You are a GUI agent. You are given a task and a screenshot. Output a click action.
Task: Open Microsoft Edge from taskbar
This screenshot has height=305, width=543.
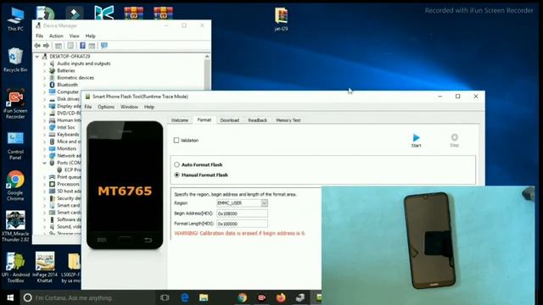[185, 297]
